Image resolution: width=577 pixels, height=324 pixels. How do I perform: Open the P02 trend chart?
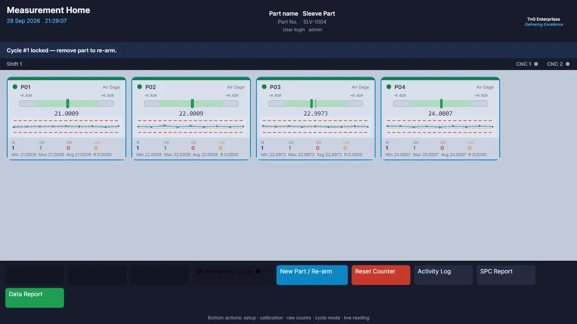191,127
